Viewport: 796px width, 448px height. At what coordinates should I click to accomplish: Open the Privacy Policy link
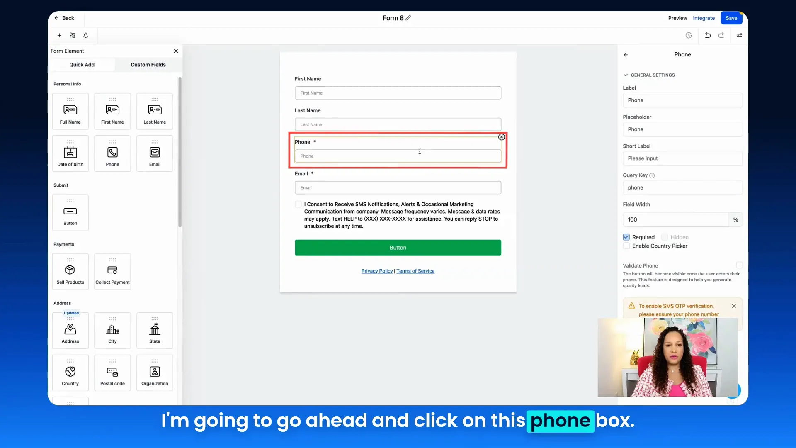(377, 271)
